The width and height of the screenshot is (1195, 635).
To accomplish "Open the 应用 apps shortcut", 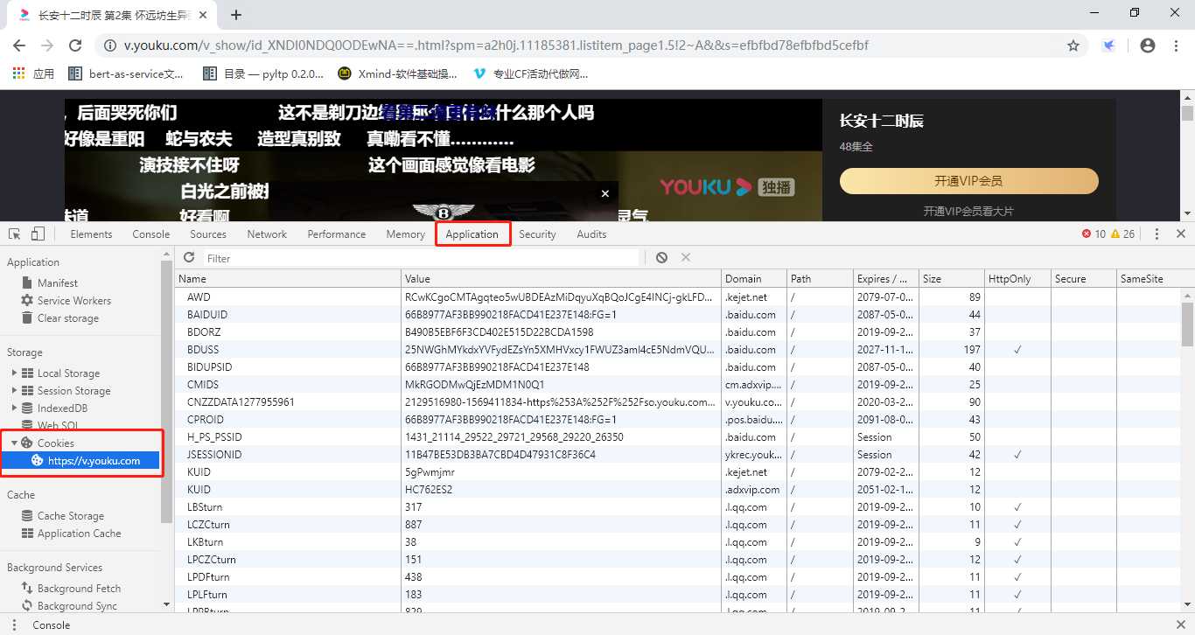I will (x=33, y=74).
